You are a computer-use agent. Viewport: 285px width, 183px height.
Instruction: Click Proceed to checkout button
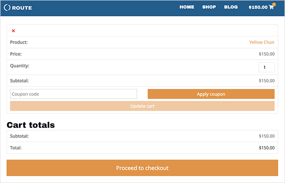pos(142,168)
